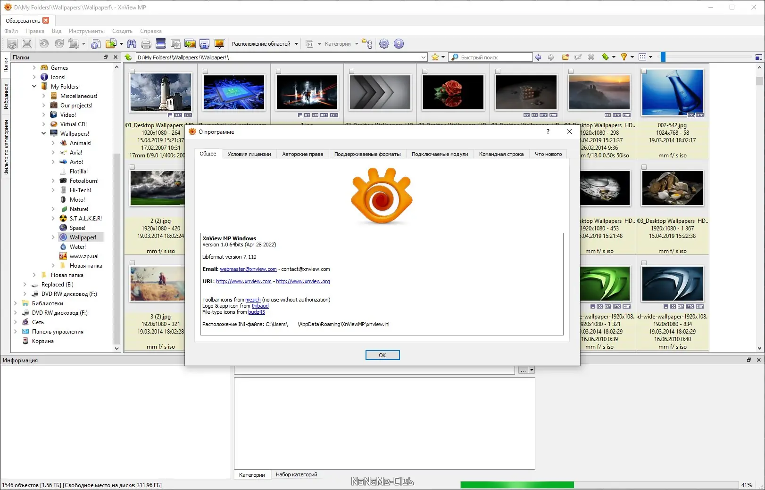
Task: Click the binoculars search icon in toolbar
Action: (132, 44)
